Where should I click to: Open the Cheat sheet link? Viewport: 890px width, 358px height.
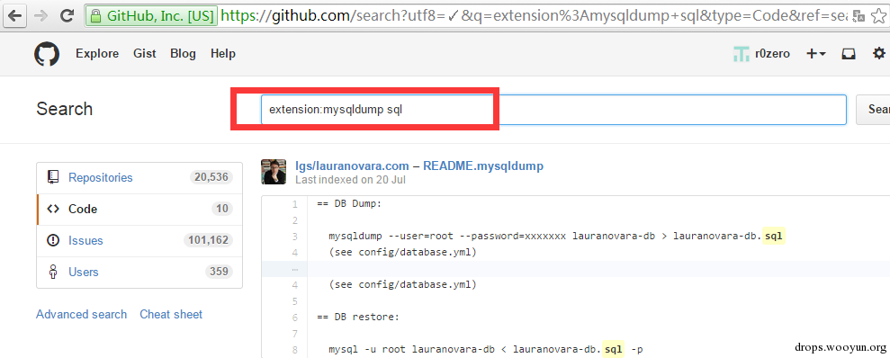click(x=171, y=314)
